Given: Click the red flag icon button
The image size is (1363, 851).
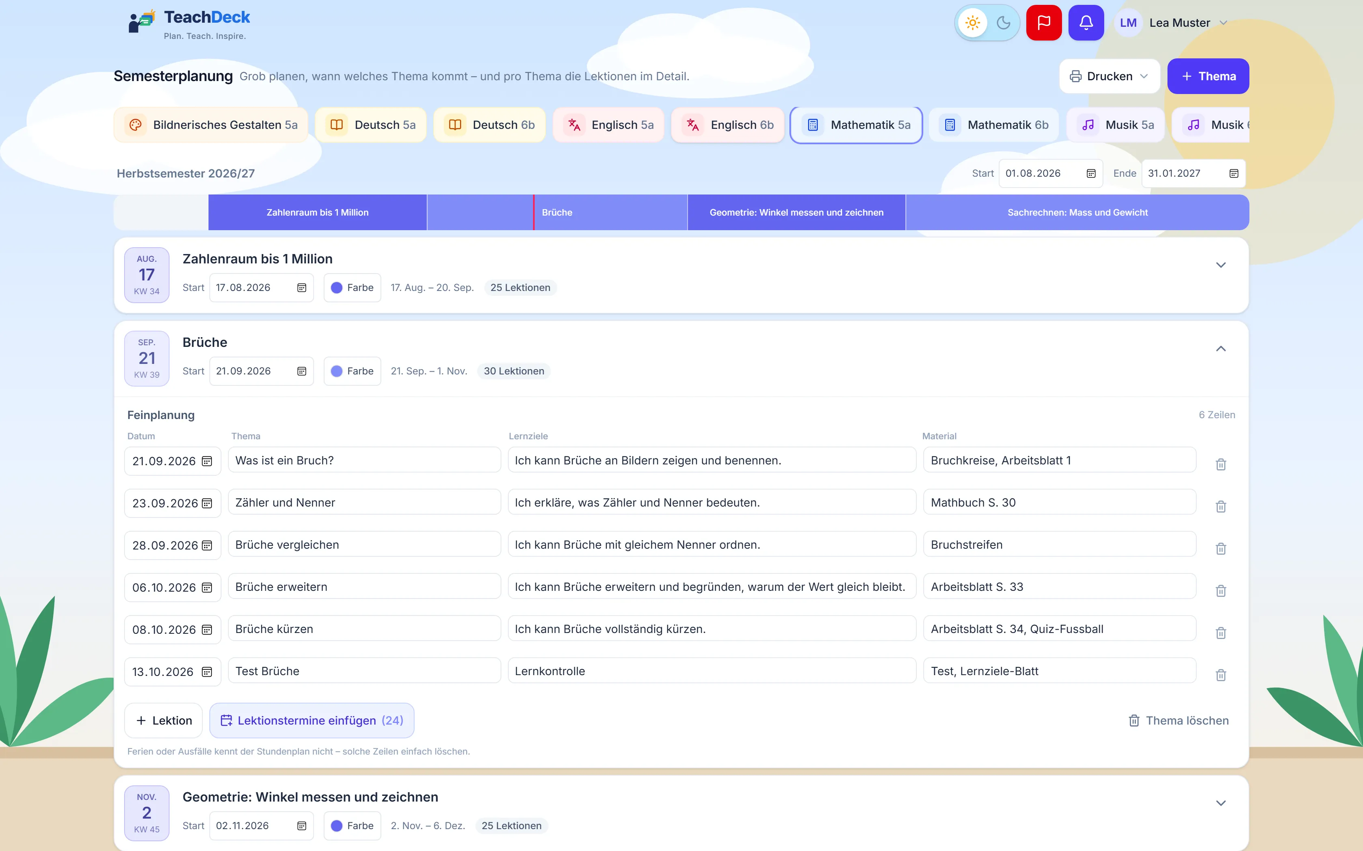Looking at the screenshot, I should [1044, 23].
